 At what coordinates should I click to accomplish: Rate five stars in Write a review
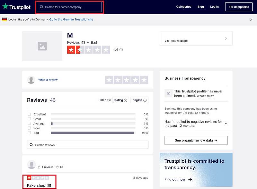144,80
